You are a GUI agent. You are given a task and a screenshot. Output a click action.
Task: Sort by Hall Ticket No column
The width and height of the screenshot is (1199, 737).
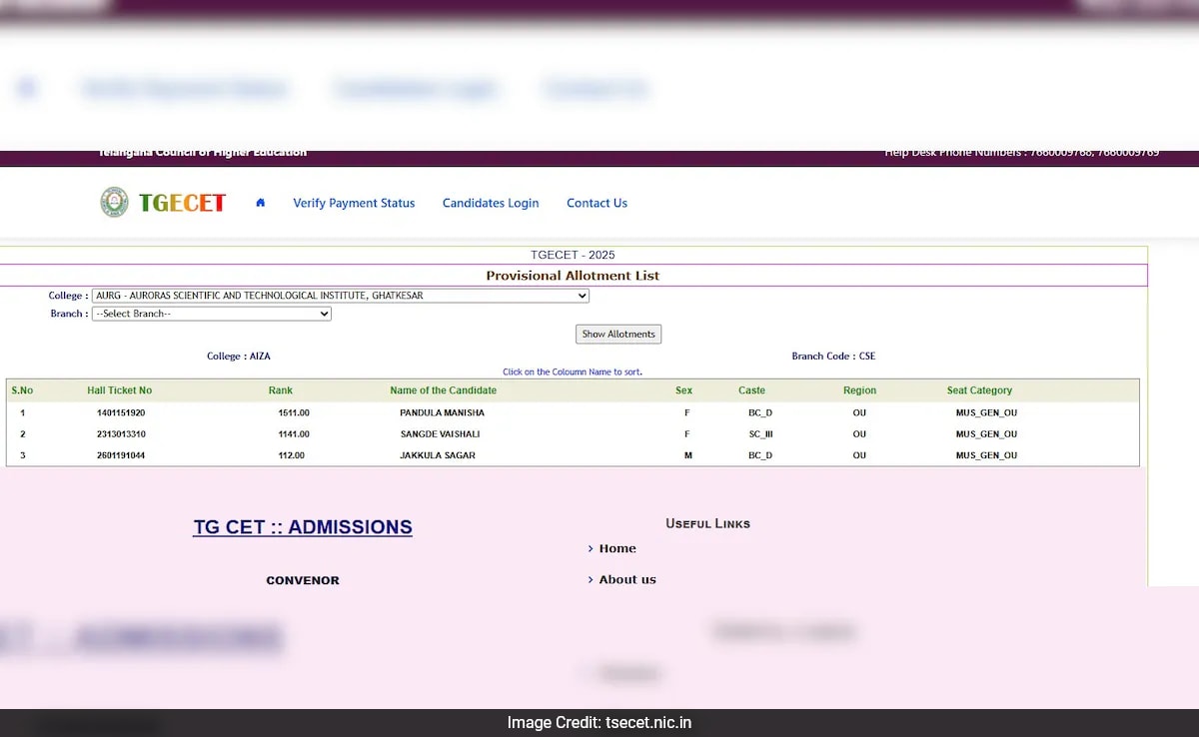click(x=120, y=390)
